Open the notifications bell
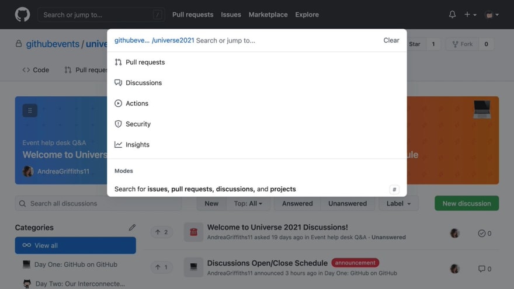Viewport: 514px width, 289px height. 452,15
